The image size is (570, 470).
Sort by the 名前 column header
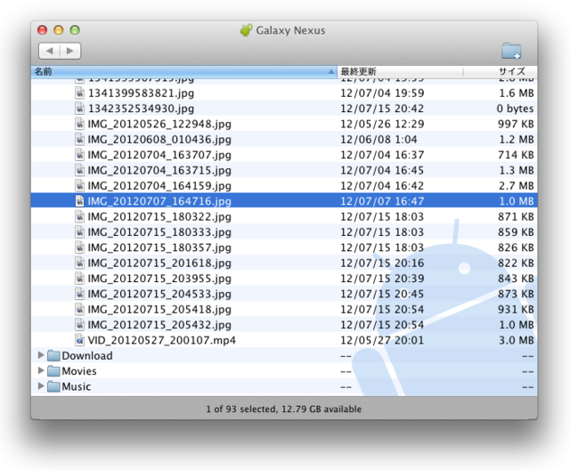point(184,71)
